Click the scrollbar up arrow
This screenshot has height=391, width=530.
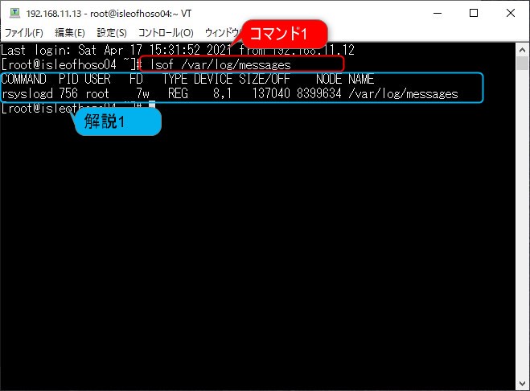(522, 51)
